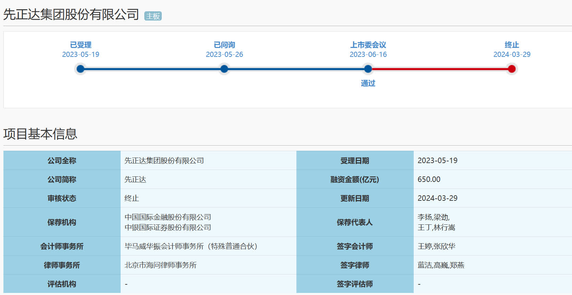
Task: Click the 主板 badge beside company title
Action: 153,16
